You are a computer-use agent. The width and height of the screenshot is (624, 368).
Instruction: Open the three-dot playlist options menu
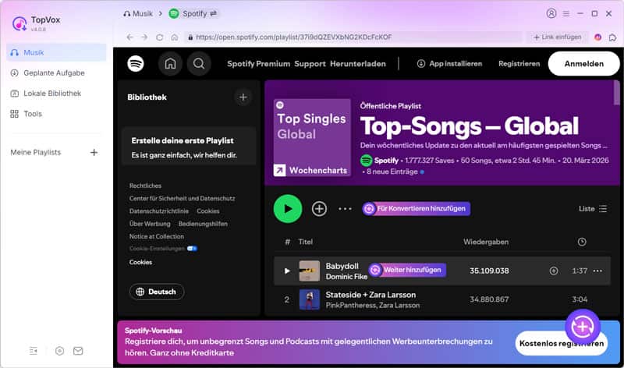tap(345, 209)
